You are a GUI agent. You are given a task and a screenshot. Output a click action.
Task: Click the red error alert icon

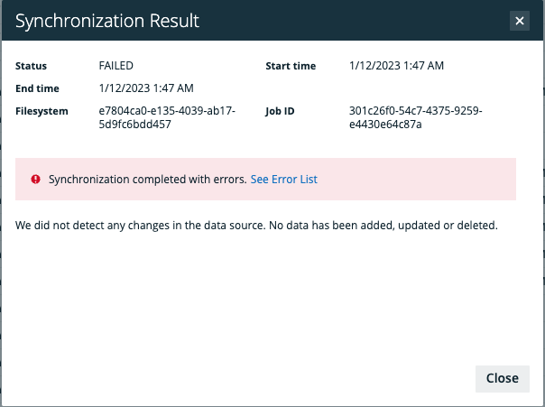pos(36,180)
